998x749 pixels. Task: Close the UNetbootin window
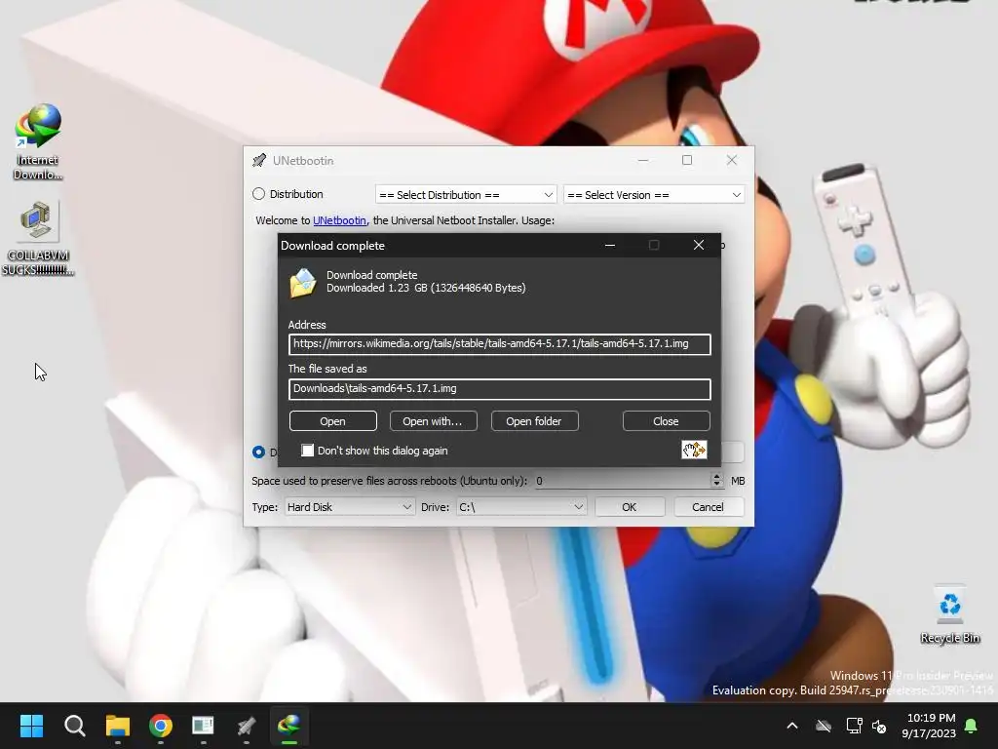coord(732,161)
